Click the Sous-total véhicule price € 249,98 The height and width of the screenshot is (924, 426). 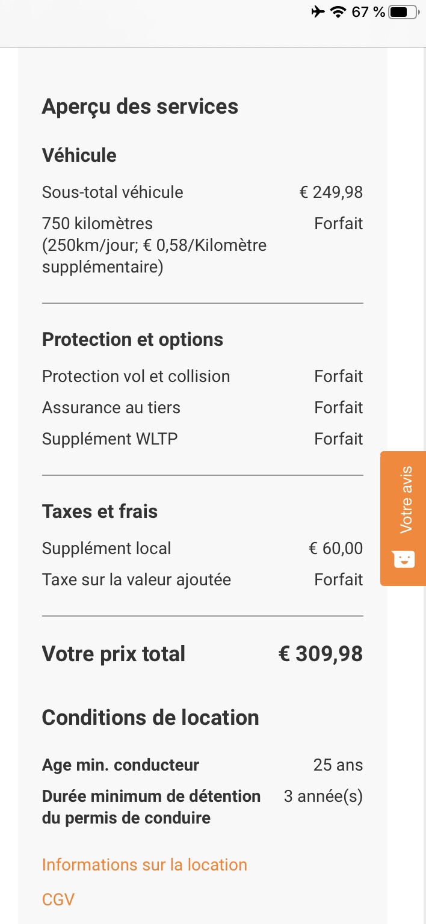(x=331, y=192)
